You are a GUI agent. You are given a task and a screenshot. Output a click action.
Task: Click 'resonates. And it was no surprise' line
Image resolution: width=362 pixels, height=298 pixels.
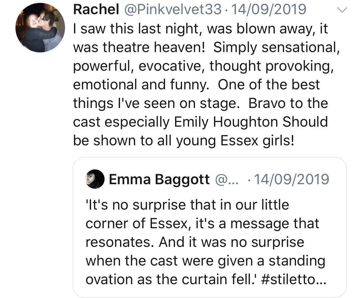tap(195, 242)
